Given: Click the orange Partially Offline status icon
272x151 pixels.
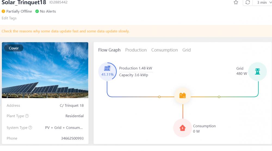Looking at the screenshot, I should 3,11.
